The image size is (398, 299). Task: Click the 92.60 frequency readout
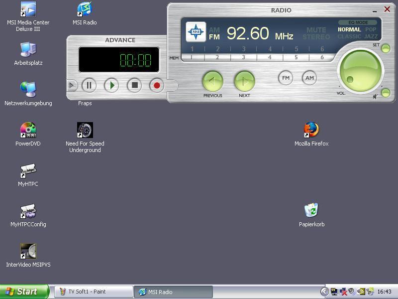click(248, 33)
